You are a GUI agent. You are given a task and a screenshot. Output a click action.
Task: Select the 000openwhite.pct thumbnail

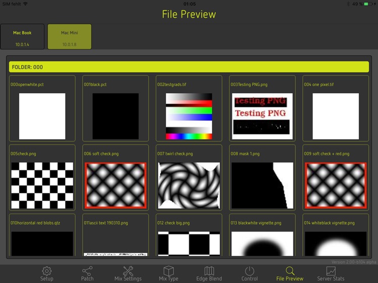42,116
